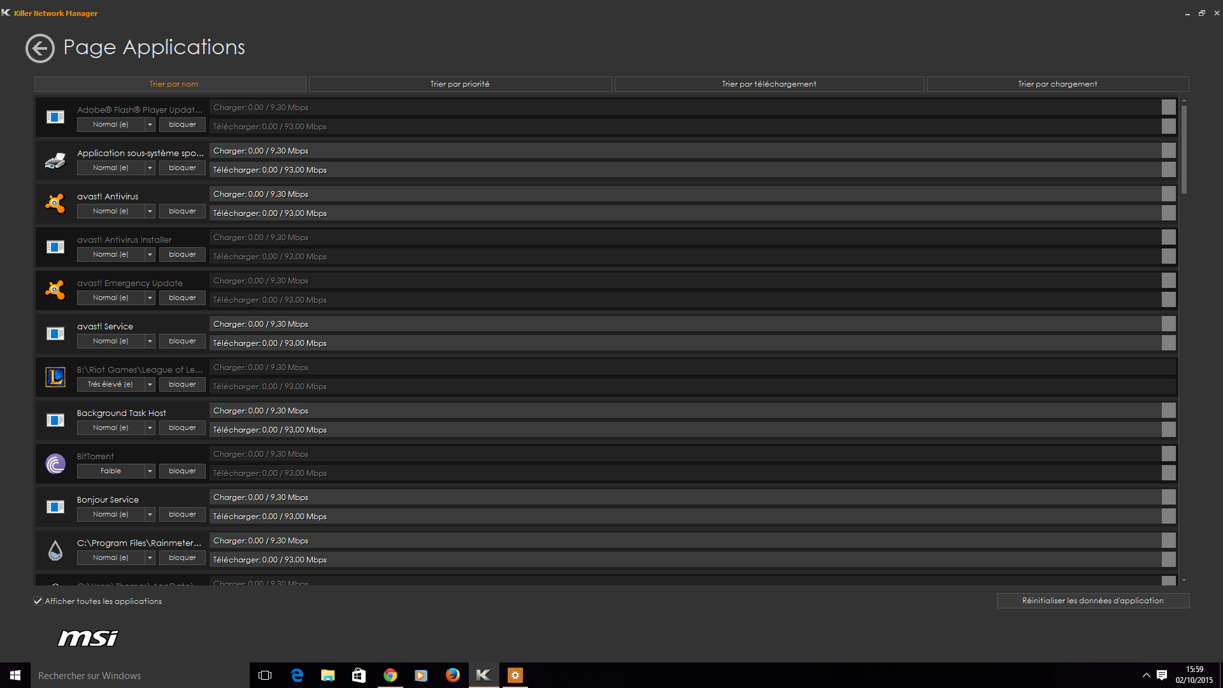Click the League of Legends app icon
This screenshot has width=1223, height=688.
coord(55,376)
